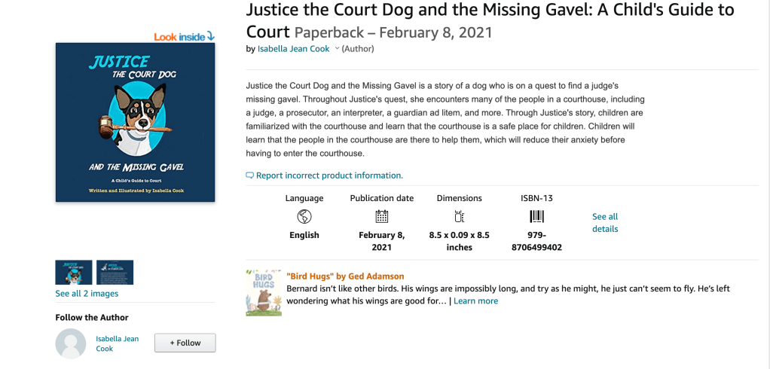770x369 pixels.
Task: Select the first cover thumbnail image
Action: click(74, 272)
